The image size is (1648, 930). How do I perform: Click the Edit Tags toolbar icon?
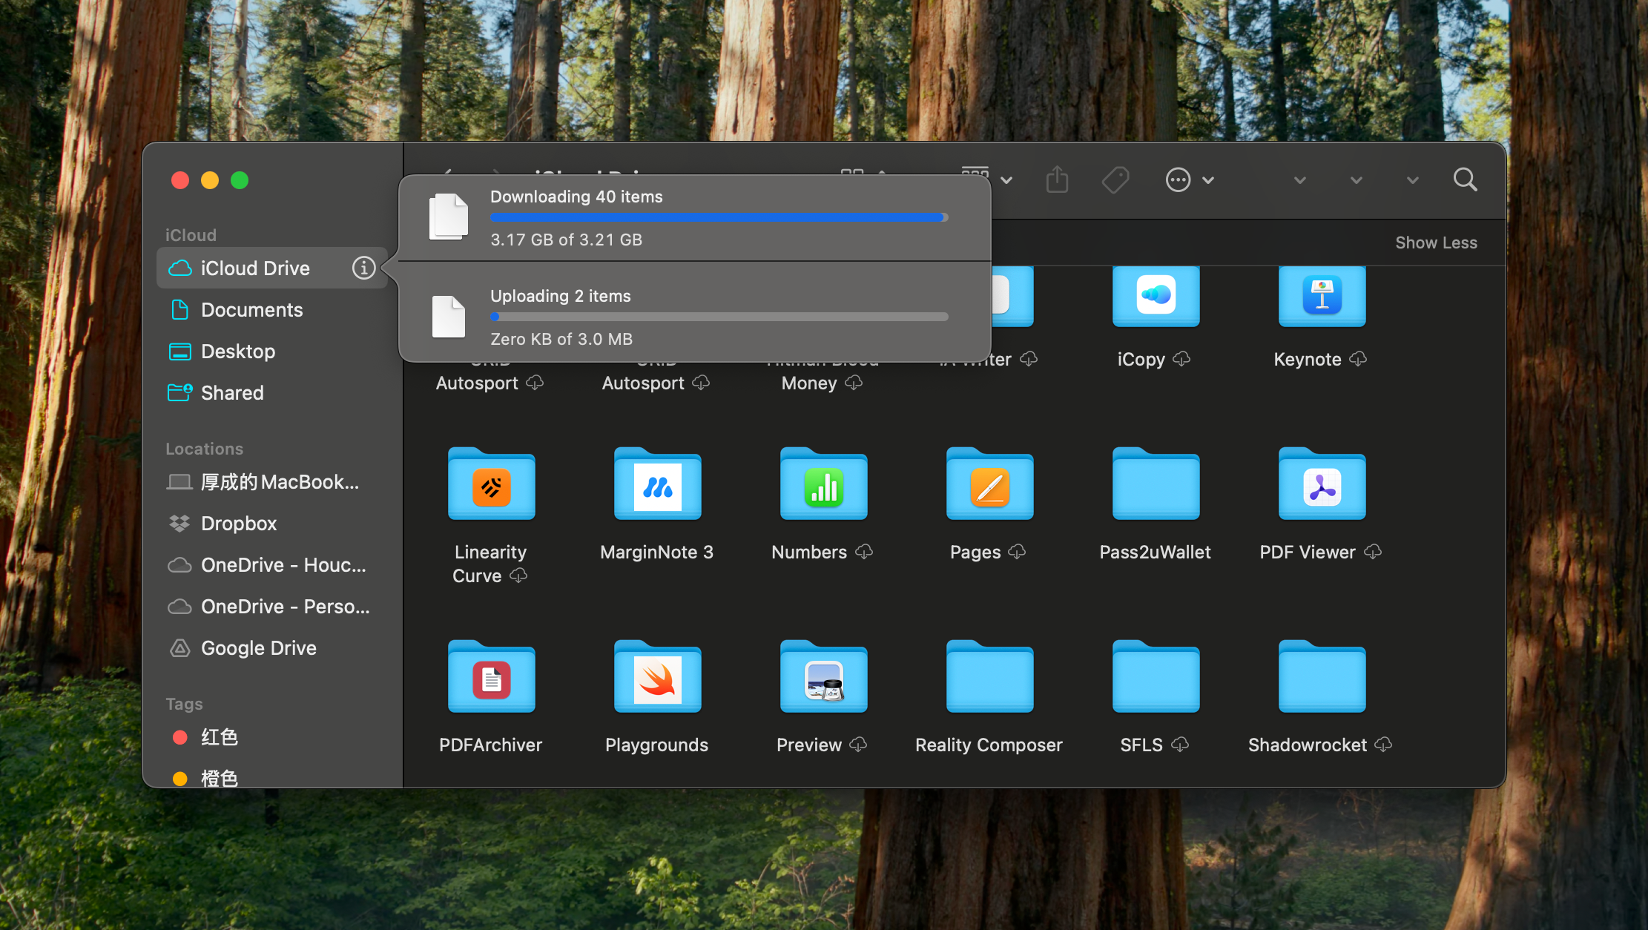pos(1115,179)
